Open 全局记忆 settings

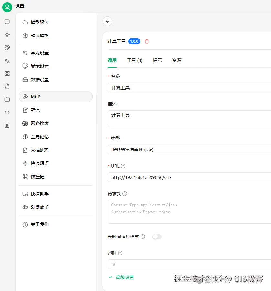point(56,137)
